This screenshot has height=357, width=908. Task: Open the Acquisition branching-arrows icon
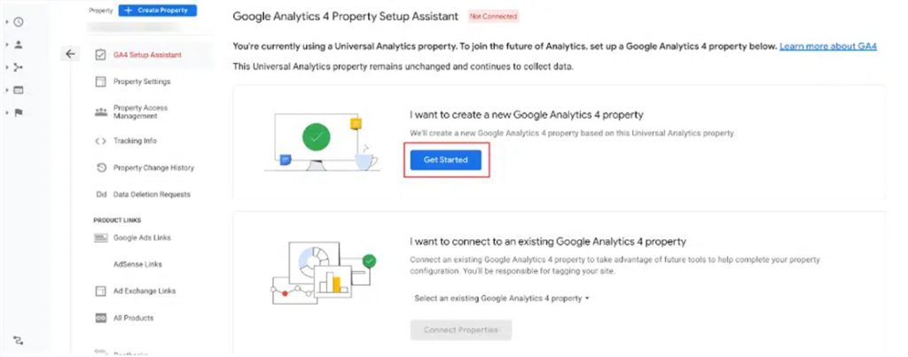[x=19, y=66]
